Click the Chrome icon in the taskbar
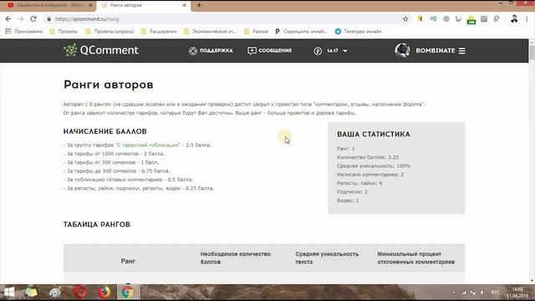The width and height of the screenshot is (535, 301). tap(128, 292)
